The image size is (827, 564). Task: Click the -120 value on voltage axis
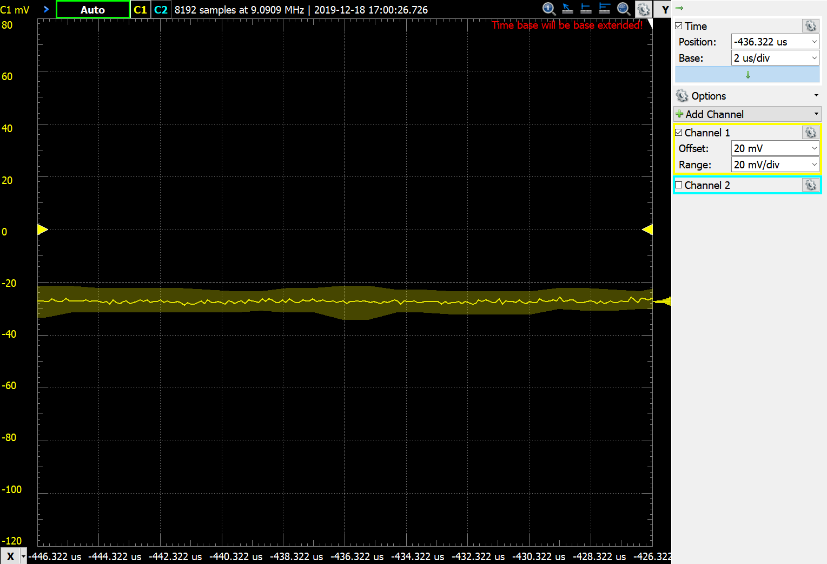11,541
